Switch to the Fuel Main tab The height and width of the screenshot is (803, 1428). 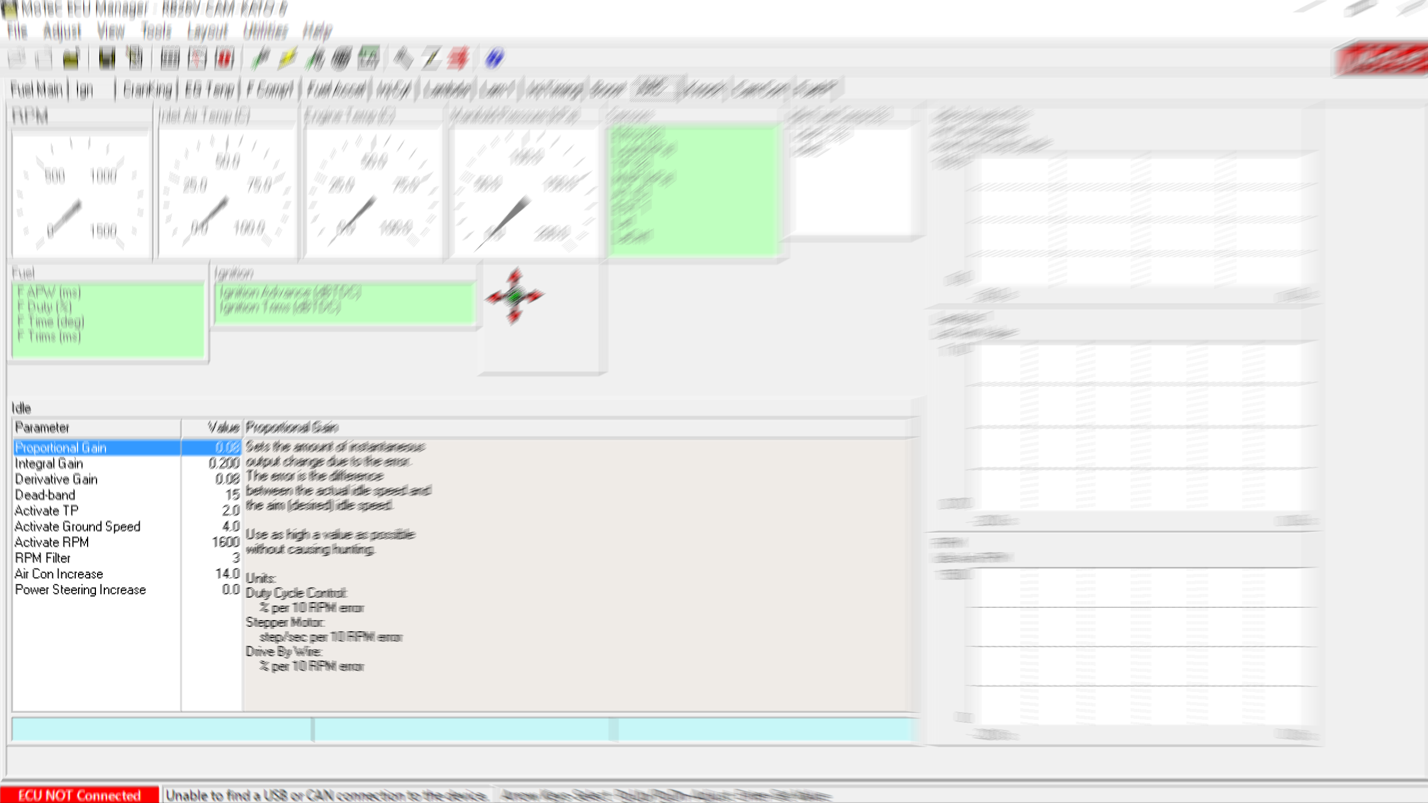37,89
